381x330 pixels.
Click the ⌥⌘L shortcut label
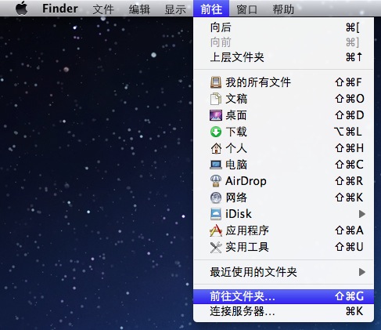tap(347, 132)
